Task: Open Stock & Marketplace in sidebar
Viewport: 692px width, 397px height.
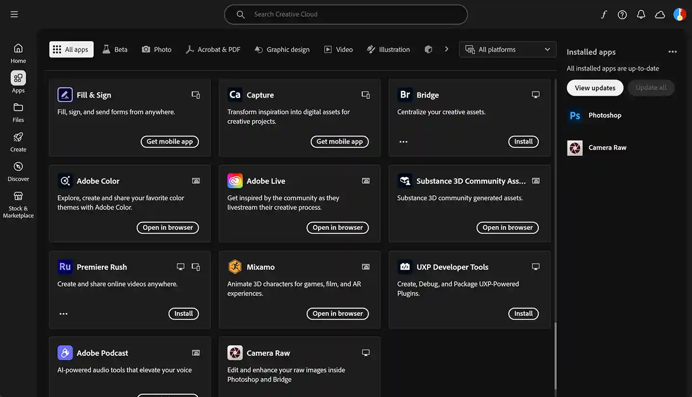Action: point(18,205)
